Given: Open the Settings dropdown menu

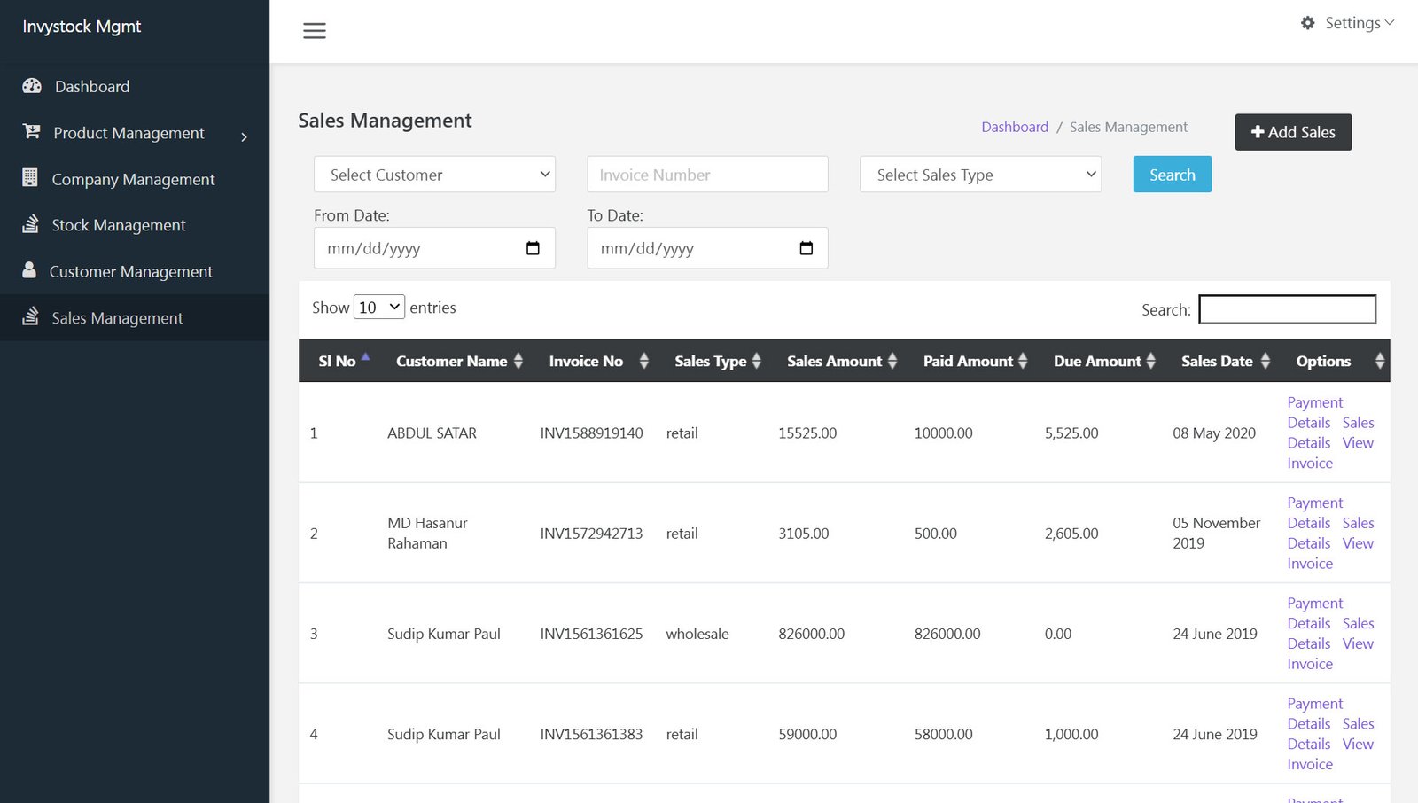Looking at the screenshot, I should 1348,23.
